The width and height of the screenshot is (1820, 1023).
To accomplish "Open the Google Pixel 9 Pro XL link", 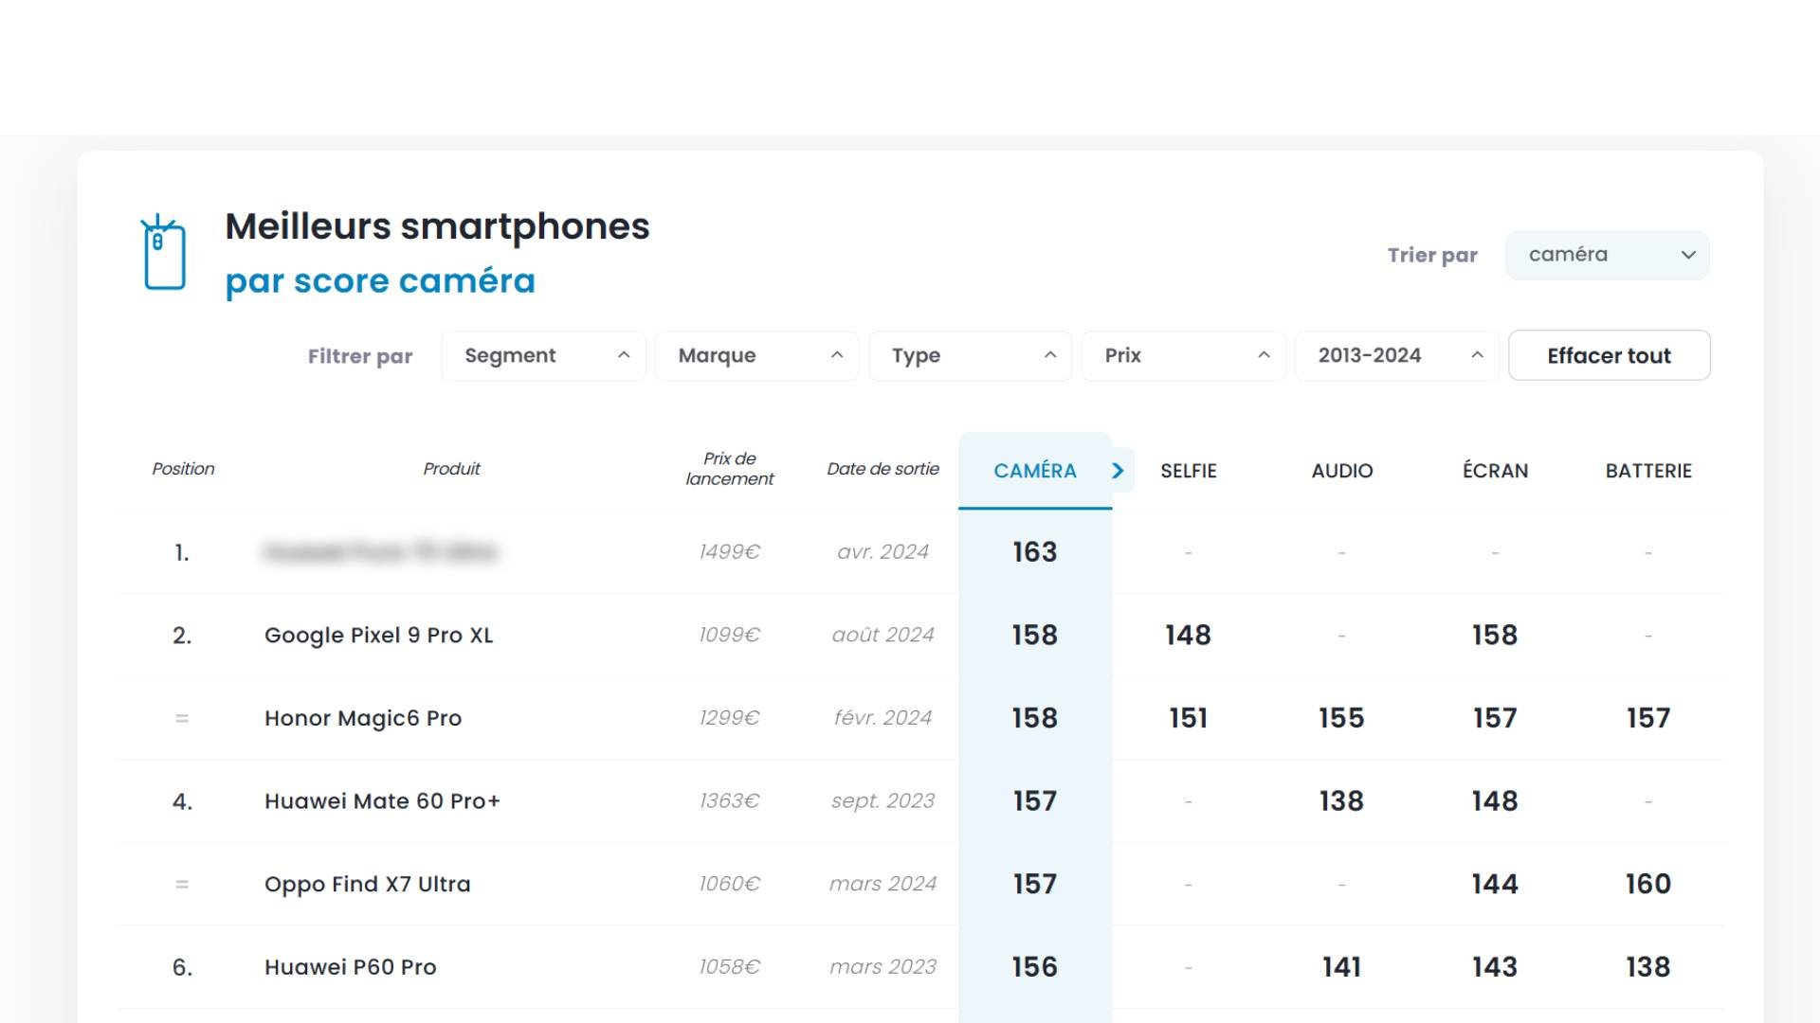I will click(378, 636).
